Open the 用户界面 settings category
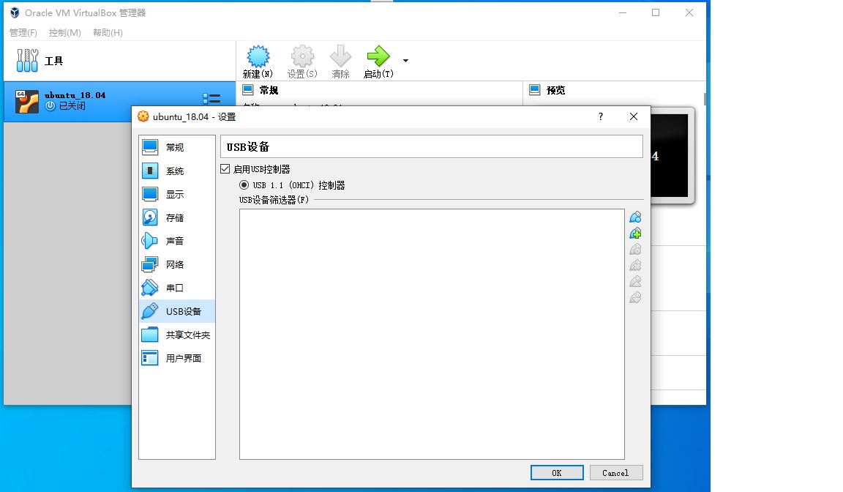The width and height of the screenshot is (843, 492). point(177,358)
